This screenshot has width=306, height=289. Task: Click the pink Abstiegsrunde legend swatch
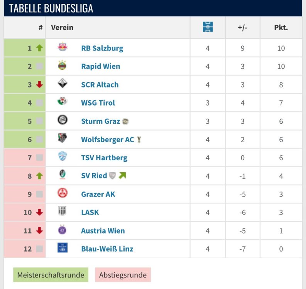click(123, 275)
